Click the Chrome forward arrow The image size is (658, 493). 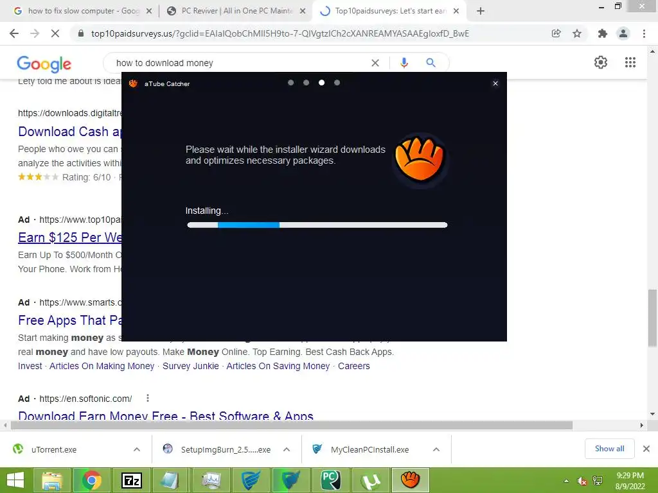(x=35, y=33)
